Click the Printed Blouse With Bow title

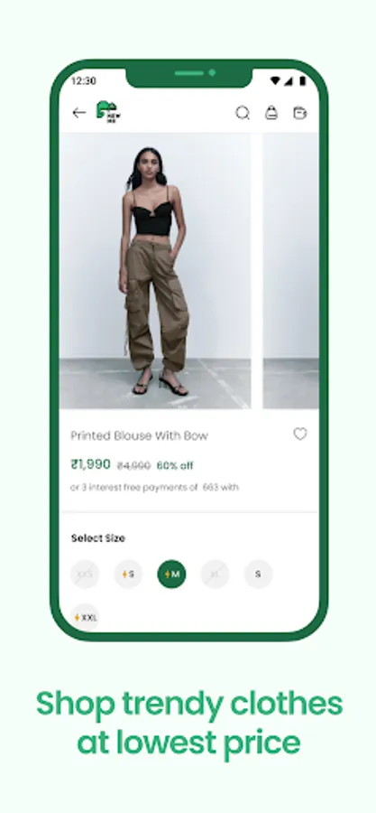tap(139, 435)
